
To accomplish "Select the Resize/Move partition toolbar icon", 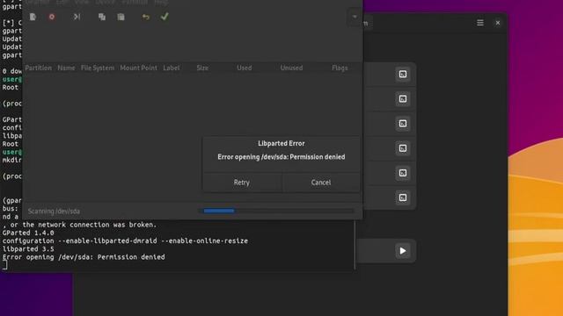I will click(77, 17).
